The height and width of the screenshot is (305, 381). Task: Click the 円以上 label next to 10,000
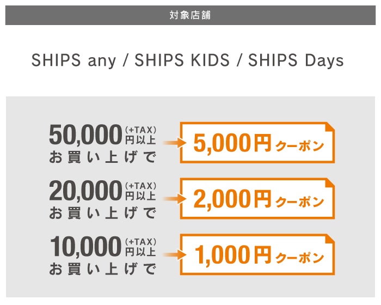[141, 252]
